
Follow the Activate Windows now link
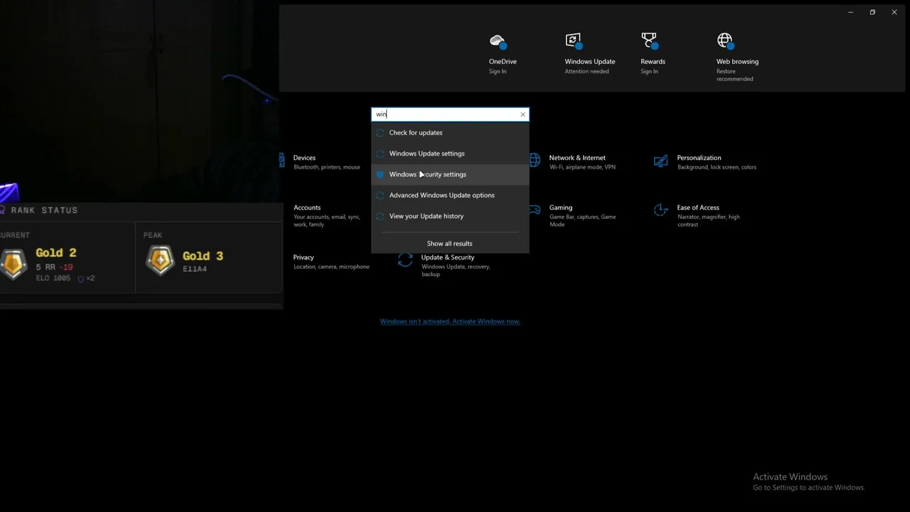(450, 321)
